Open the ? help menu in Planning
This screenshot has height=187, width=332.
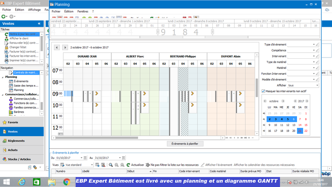[x=93, y=11]
